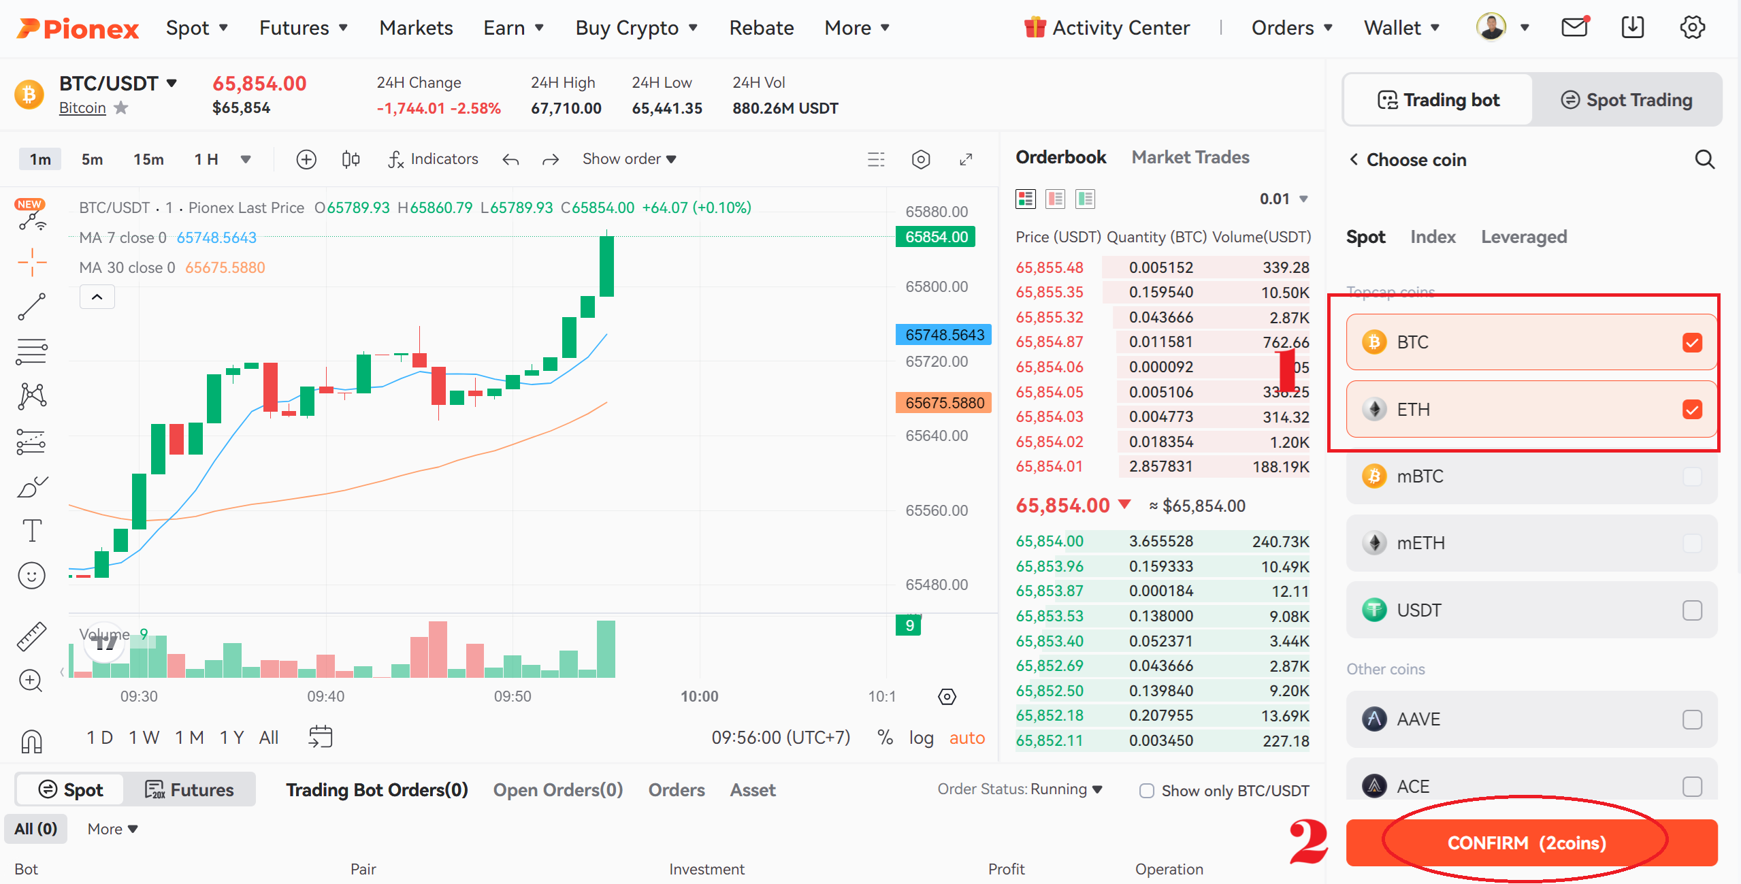Image resolution: width=1741 pixels, height=884 pixels.
Task: Toggle the auto scale option
Action: (967, 738)
